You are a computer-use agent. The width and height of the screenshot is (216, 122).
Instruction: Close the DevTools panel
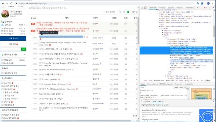point(213,8)
